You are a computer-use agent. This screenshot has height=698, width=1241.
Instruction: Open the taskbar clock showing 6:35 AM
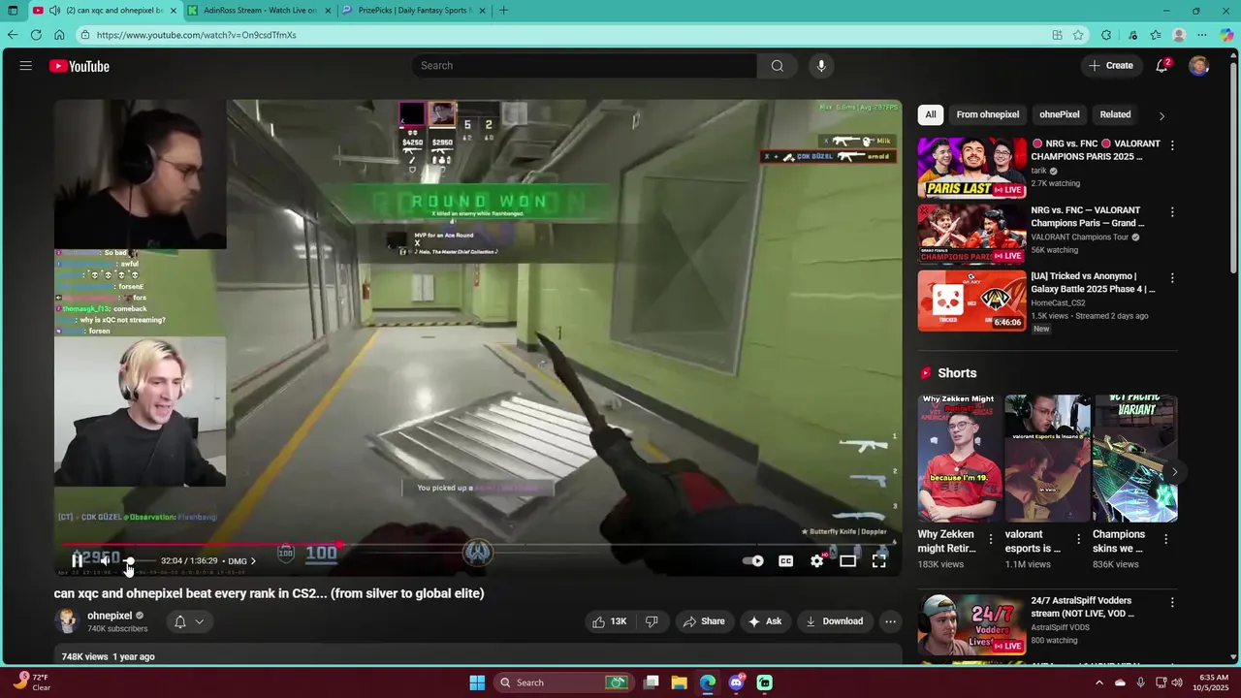click(x=1213, y=682)
